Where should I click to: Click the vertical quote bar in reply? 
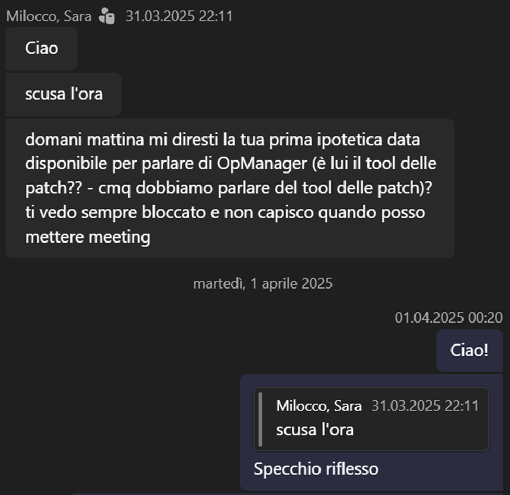pyautogui.click(x=260, y=419)
